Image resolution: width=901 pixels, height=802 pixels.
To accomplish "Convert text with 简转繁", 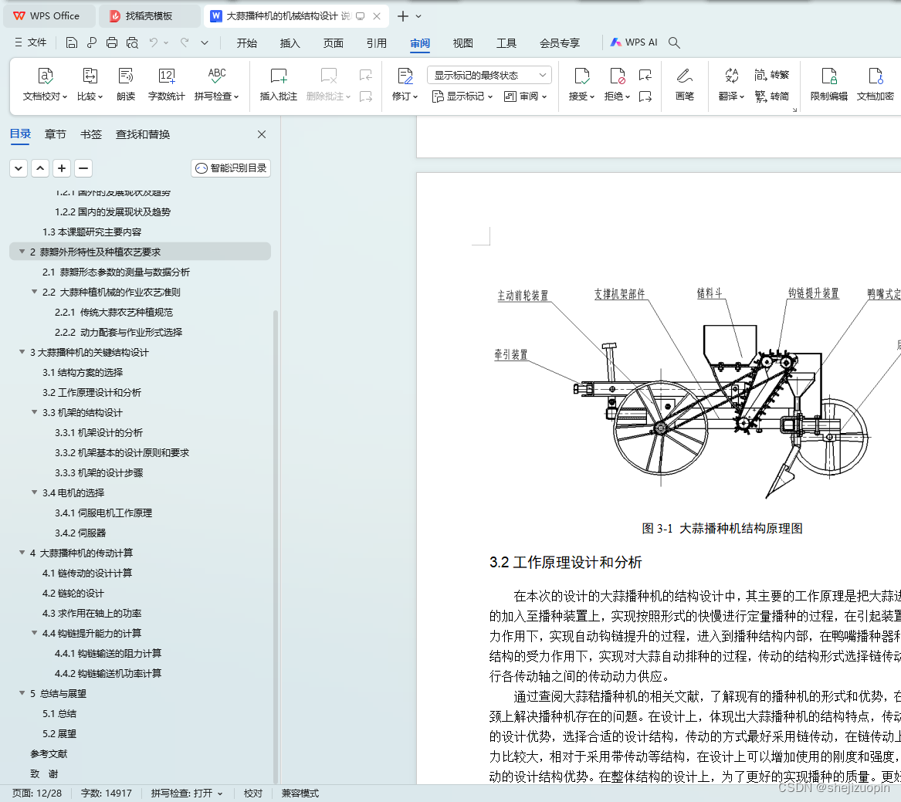I will [772, 75].
